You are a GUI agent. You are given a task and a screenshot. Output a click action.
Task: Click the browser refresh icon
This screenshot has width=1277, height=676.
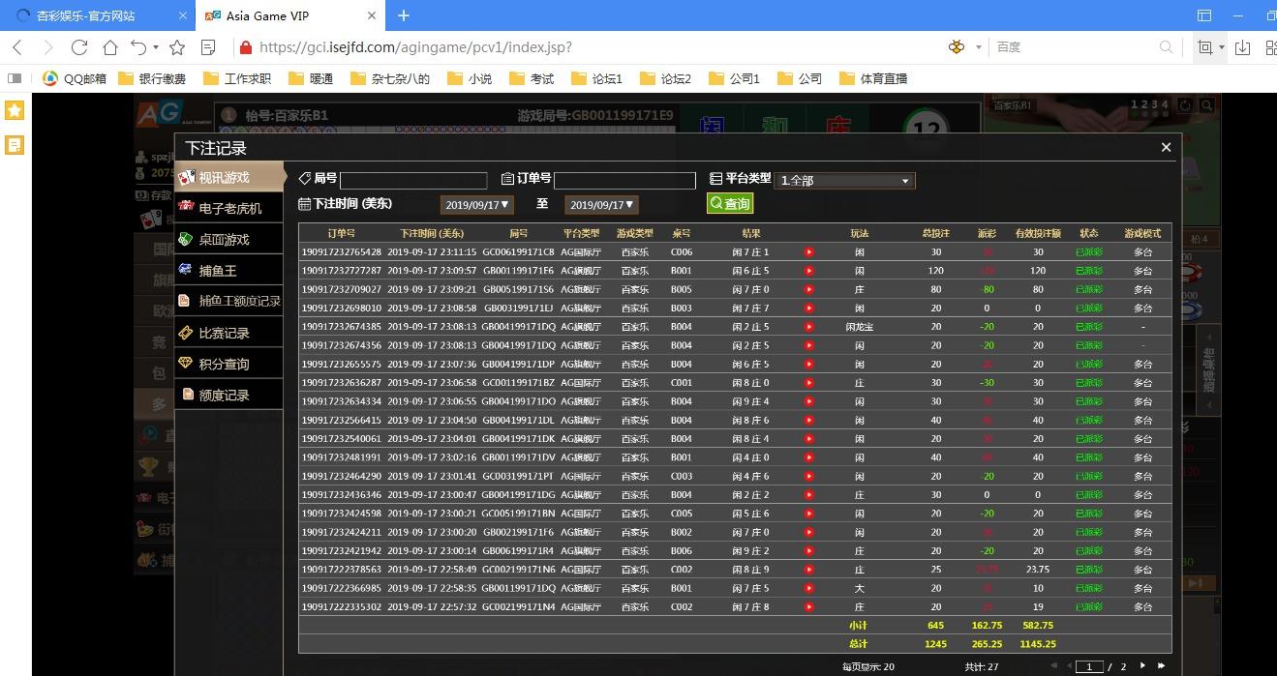[x=79, y=47]
